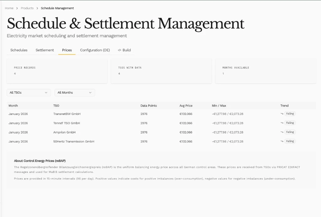Select the Configuration (DE) tab
Image resolution: width=321 pixels, height=217 pixels.
point(95,50)
